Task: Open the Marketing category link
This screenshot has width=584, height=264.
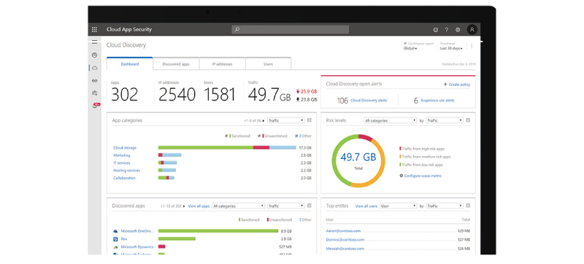Action: pyautogui.click(x=122, y=155)
